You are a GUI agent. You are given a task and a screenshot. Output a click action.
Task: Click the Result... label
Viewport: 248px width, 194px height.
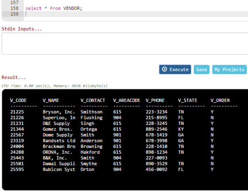(13, 78)
